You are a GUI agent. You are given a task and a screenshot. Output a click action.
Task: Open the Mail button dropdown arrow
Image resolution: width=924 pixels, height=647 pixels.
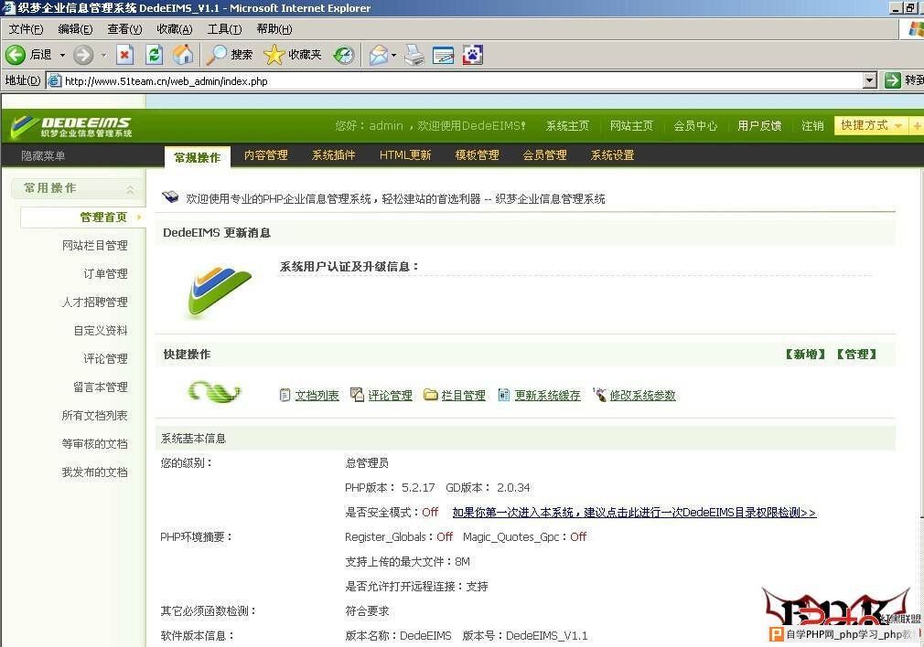(393, 55)
